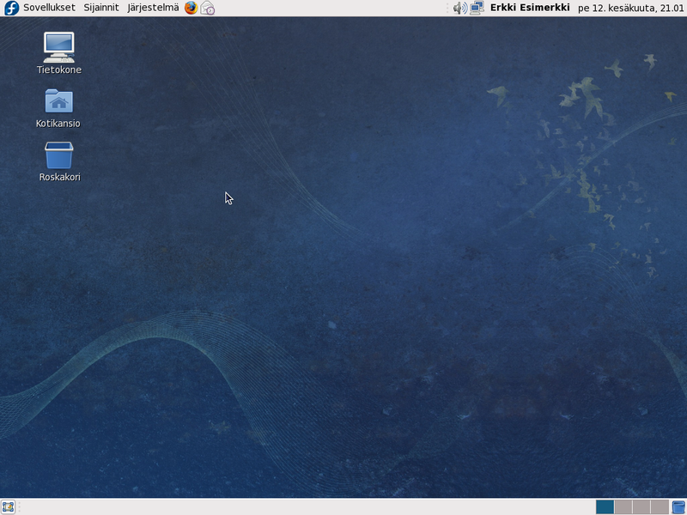The image size is (687, 515).
Task: Select the Kotikansio home folder icon
Action: tap(58, 101)
